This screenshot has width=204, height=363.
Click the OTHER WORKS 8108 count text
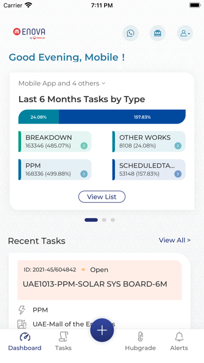click(x=137, y=146)
